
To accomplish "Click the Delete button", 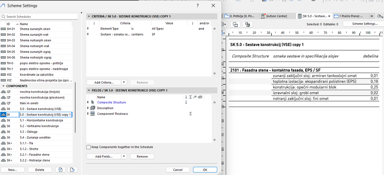I will click(x=40, y=170).
